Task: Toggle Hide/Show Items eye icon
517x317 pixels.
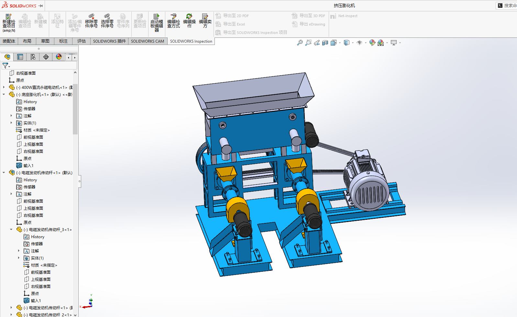Action: (359, 43)
